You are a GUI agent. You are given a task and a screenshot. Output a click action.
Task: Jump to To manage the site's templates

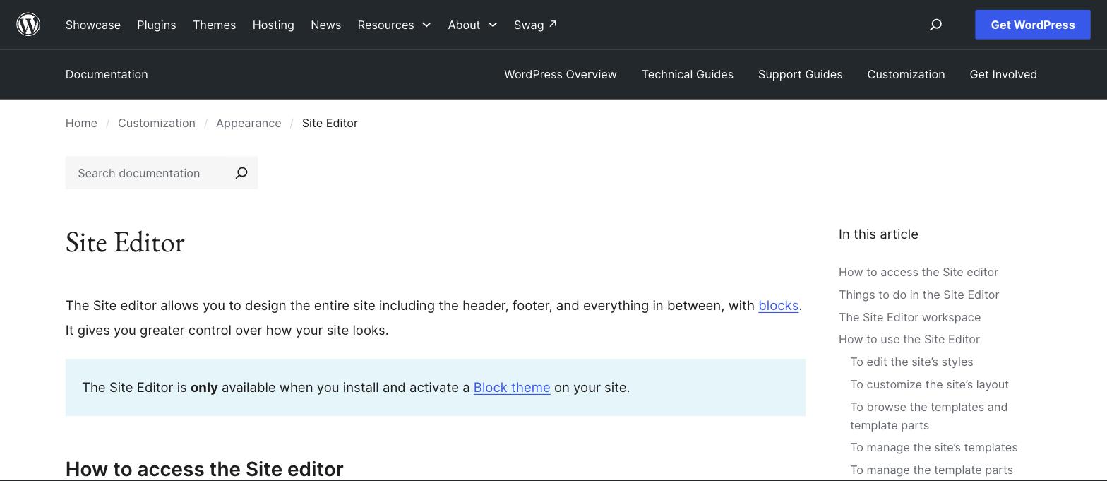click(934, 447)
